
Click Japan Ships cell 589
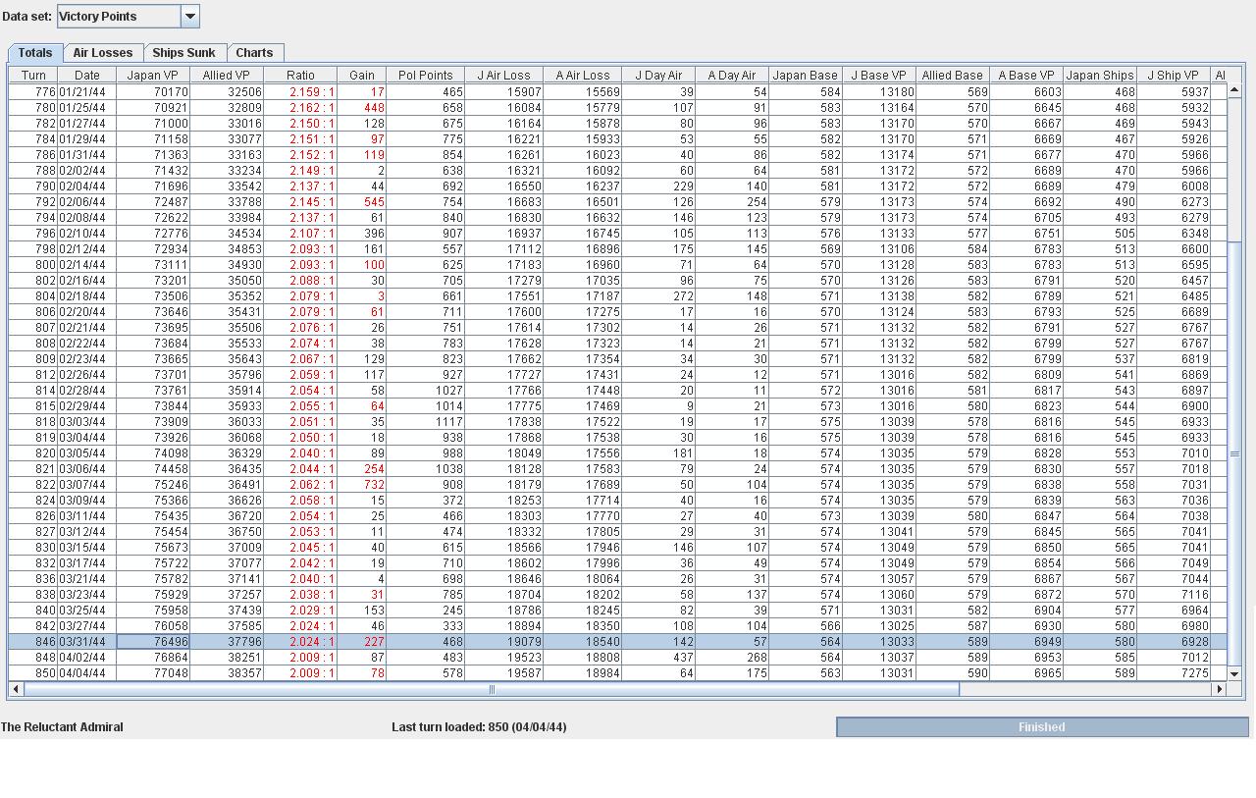1100,673
